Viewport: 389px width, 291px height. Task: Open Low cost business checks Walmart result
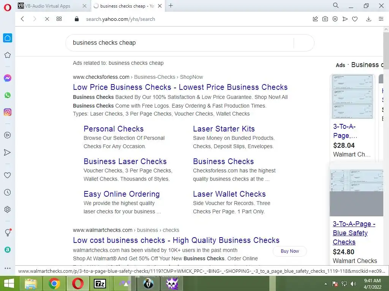click(176, 240)
